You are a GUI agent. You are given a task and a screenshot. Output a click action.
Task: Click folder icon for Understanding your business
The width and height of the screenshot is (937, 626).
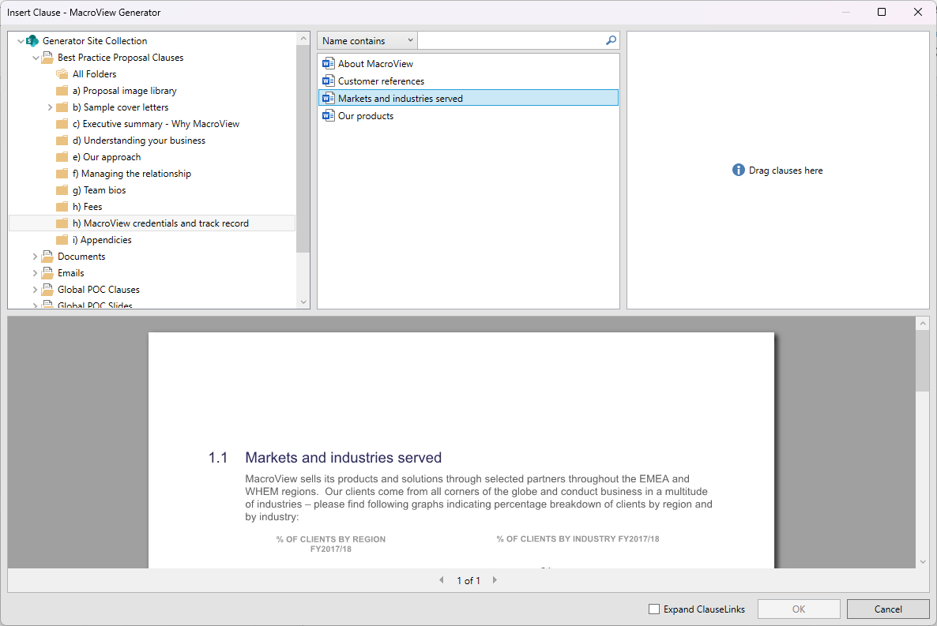[x=62, y=141]
